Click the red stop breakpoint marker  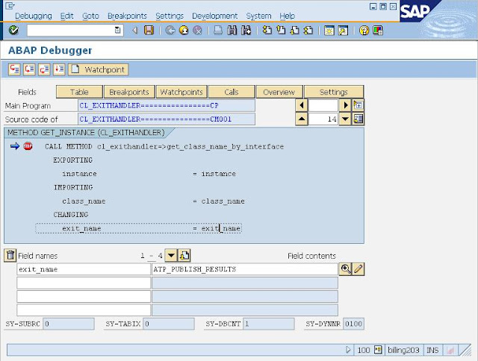pyautogui.click(x=28, y=146)
